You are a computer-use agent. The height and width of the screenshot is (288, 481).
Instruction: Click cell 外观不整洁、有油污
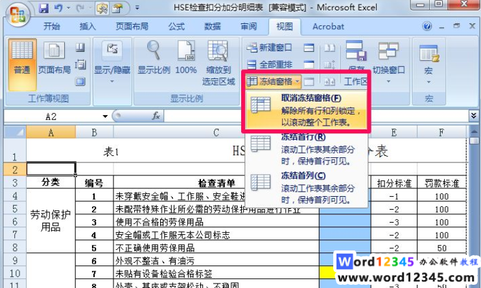217,260
